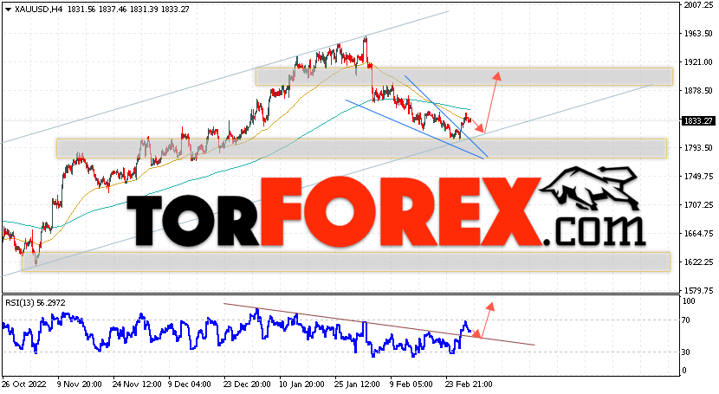Click the 9 Feb 05:00 date label
719x394 pixels.
click(x=411, y=384)
